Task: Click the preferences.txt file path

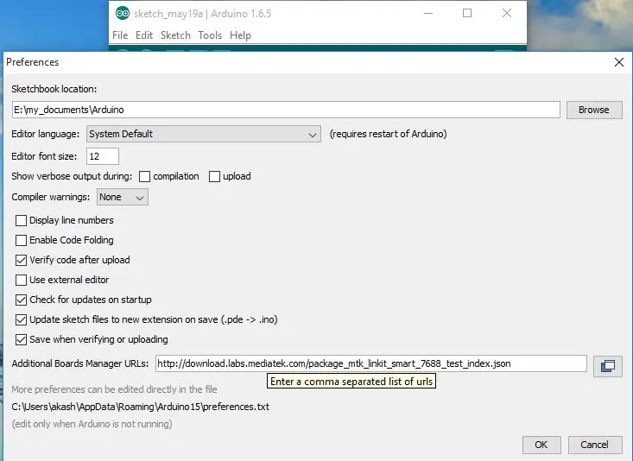Action: point(140,407)
